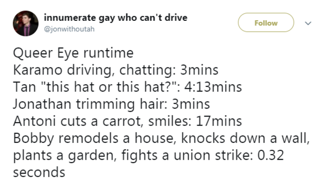
Task: Click the "17mins" text
Action: click(219, 121)
